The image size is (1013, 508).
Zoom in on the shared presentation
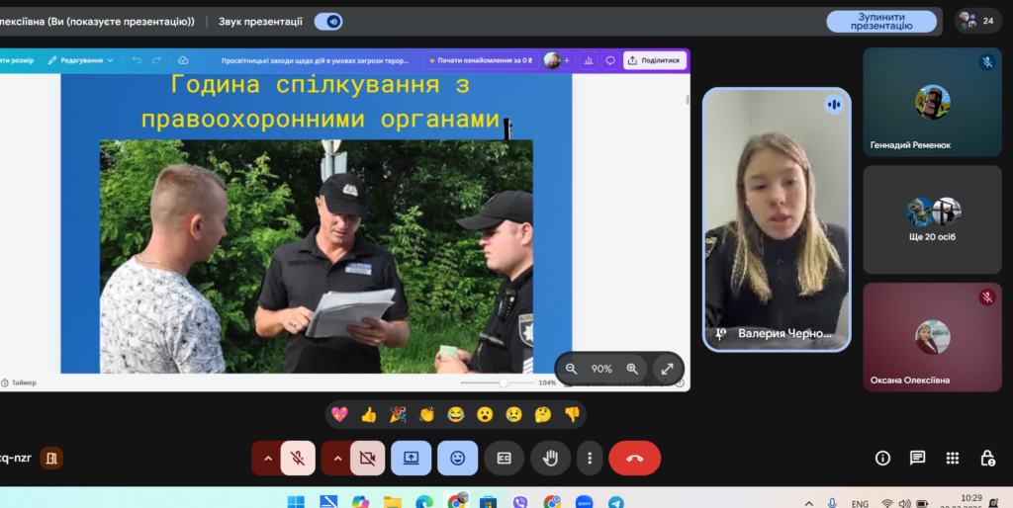click(x=632, y=369)
